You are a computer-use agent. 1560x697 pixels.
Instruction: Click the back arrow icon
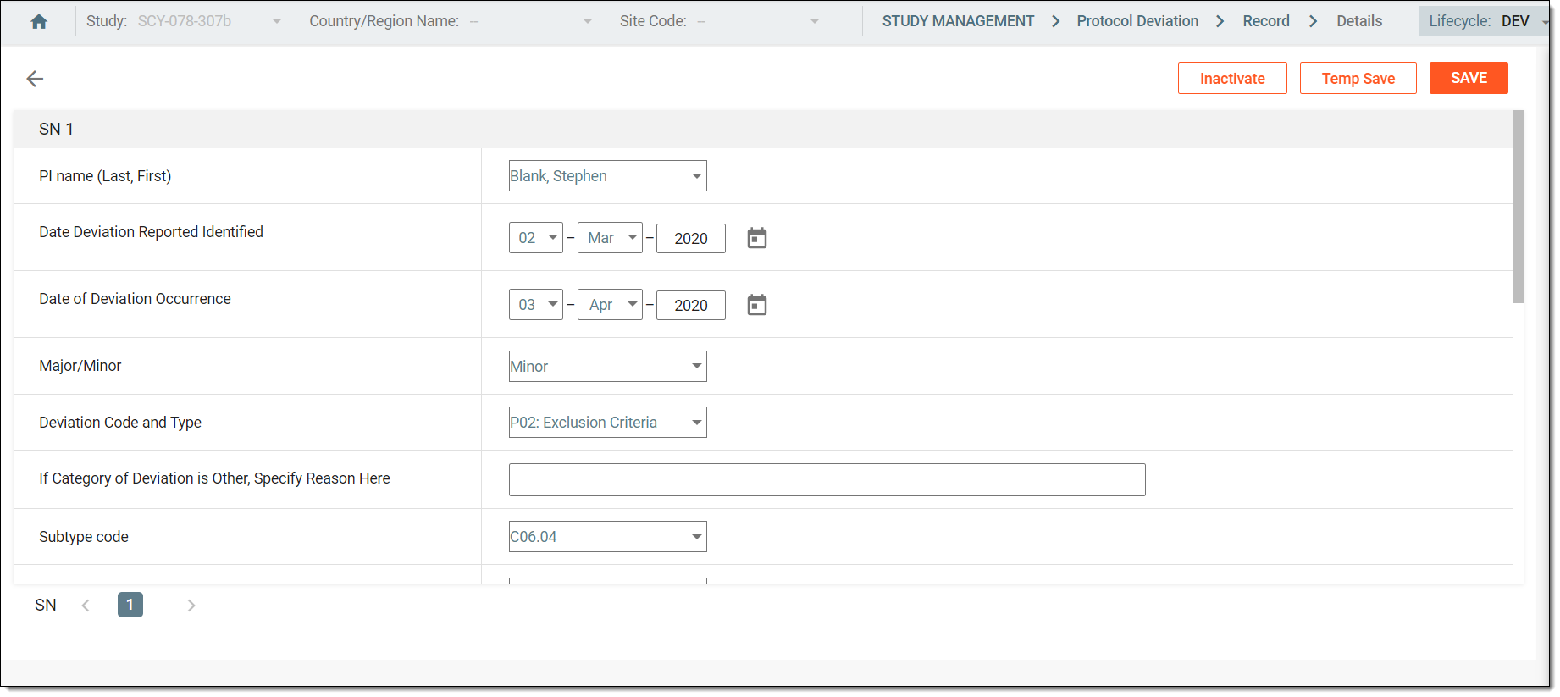point(35,79)
